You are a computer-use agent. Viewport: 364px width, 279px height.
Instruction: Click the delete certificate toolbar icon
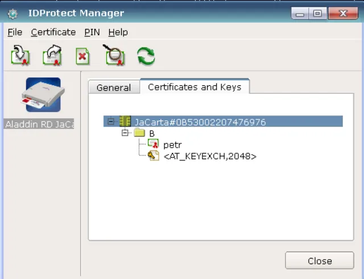tap(82, 56)
